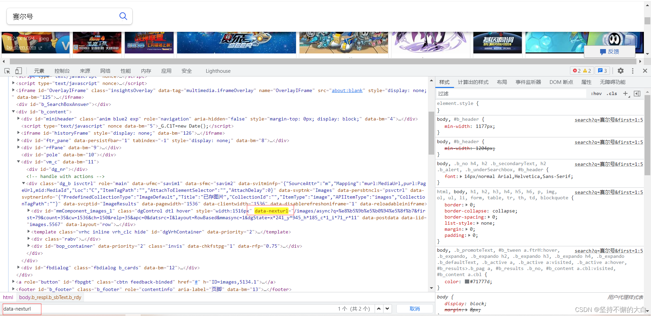Image resolution: width=651 pixels, height=316 pixels.
Task: Select the 布局 subtab
Action: click(x=502, y=82)
